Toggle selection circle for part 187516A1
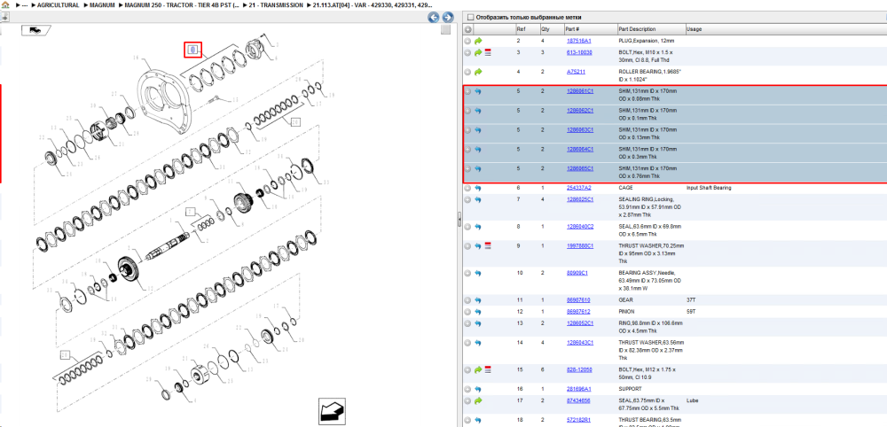This screenshot has height=427, width=887. (x=467, y=41)
